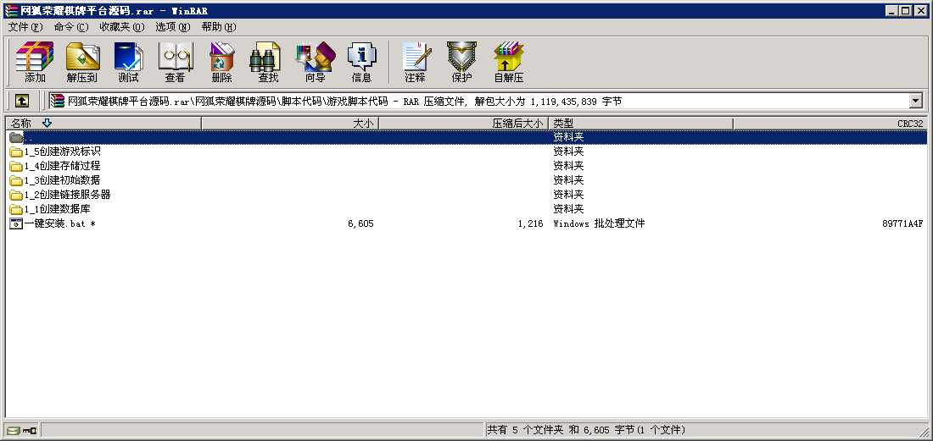Image resolution: width=933 pixels, height=441 pixels.
Task: Click the archive icon in address bar
Action: coord(57,102)
